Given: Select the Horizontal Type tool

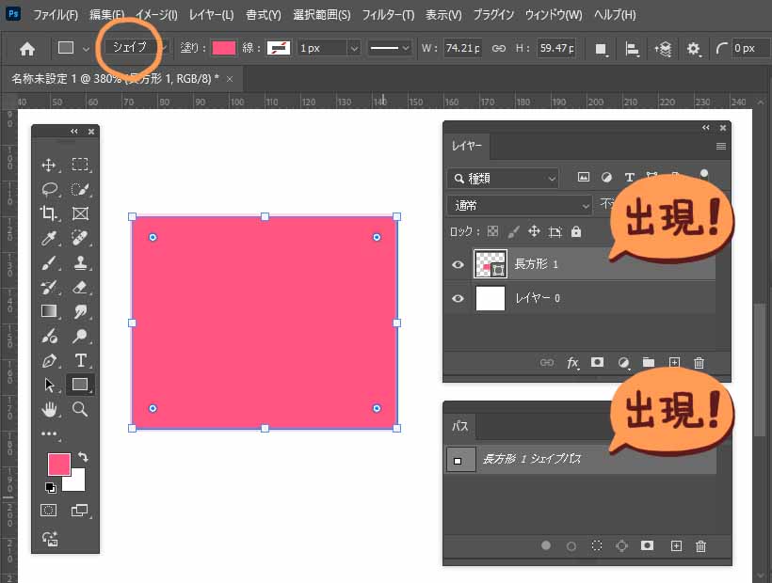Looking at the screenshot, I should (80, 360).
